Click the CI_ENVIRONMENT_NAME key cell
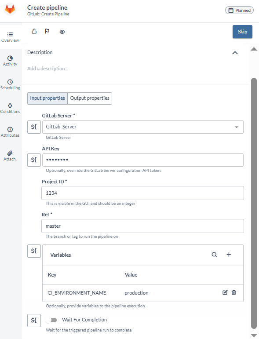Viewport: 259px width, 339px height. point(77,293)
